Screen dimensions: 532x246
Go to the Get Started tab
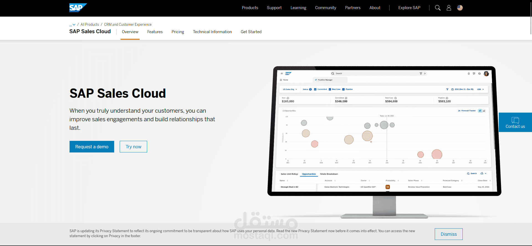(251, 32)
